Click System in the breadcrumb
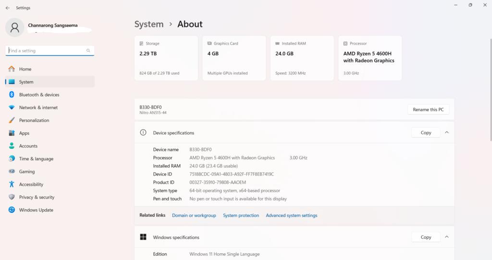Viewport: 492px width, 260px height. [x=149, y=24]
